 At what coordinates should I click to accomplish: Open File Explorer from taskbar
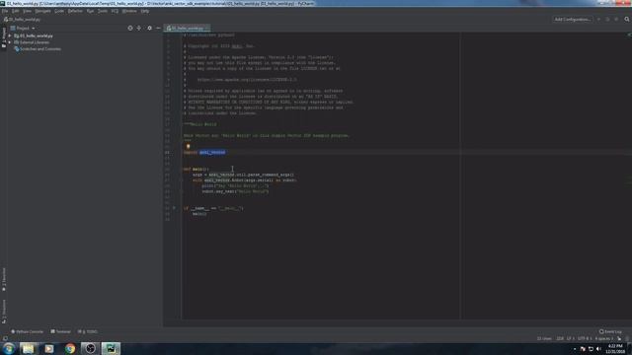pos(28,348)
